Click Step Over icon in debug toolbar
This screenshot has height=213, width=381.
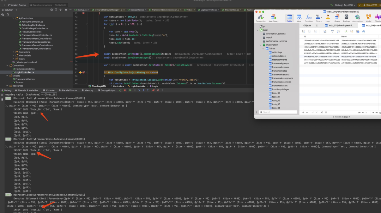139,90
